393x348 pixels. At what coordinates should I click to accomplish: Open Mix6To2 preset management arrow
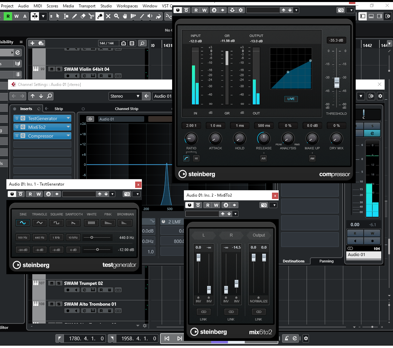point(235,214)
